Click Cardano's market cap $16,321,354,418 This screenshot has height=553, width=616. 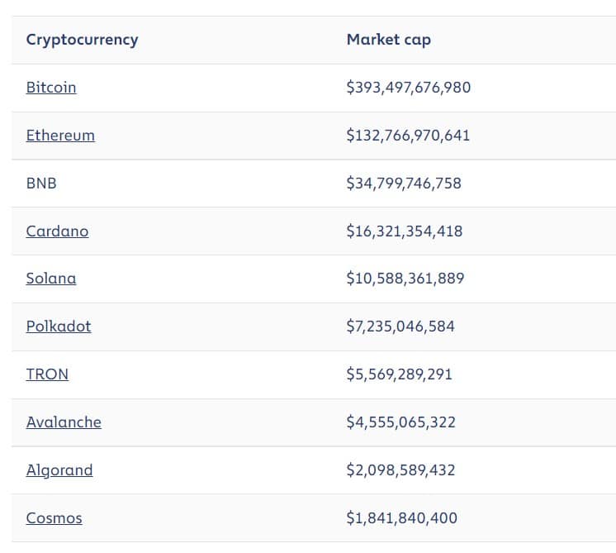(405, 231)
